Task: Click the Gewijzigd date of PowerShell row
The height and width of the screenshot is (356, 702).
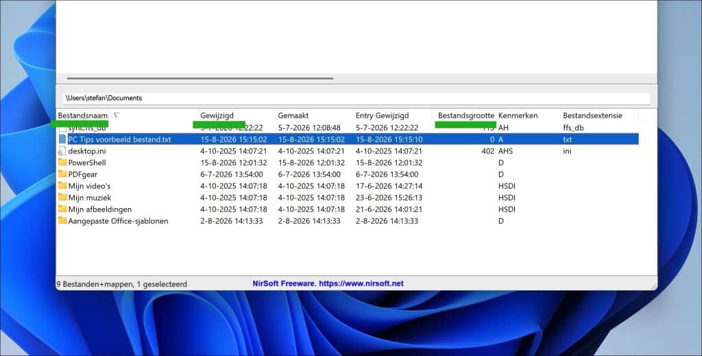Action: 234,163
